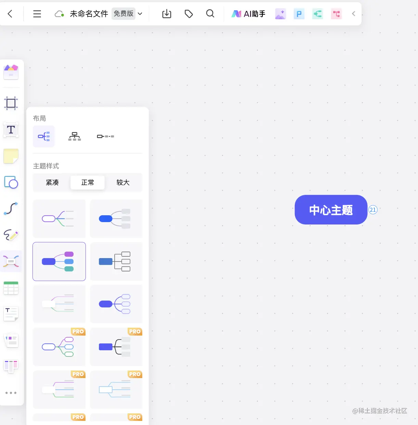Click the pink flowchart icon in top toolbar
Image resolution: width=418 pixels, height=425 pixels.
[x=336, y=14]
